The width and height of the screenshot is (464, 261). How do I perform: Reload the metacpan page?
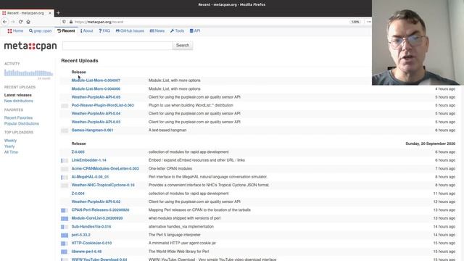[20, 22]
